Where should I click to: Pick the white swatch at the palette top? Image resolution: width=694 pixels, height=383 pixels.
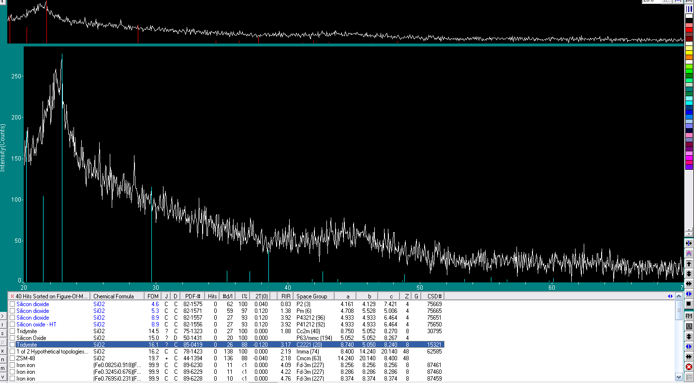coord(689,16)
